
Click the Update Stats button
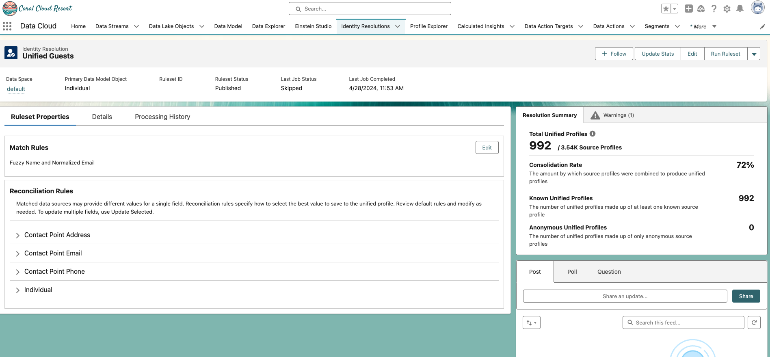pyautogui.click(x=658, y=54)
